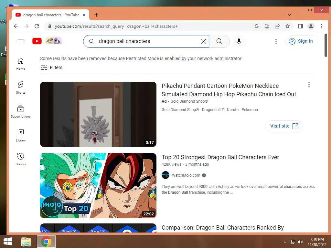Open Chrome side panel
Viewport: 331px width, 248px height.
[301, 26]
